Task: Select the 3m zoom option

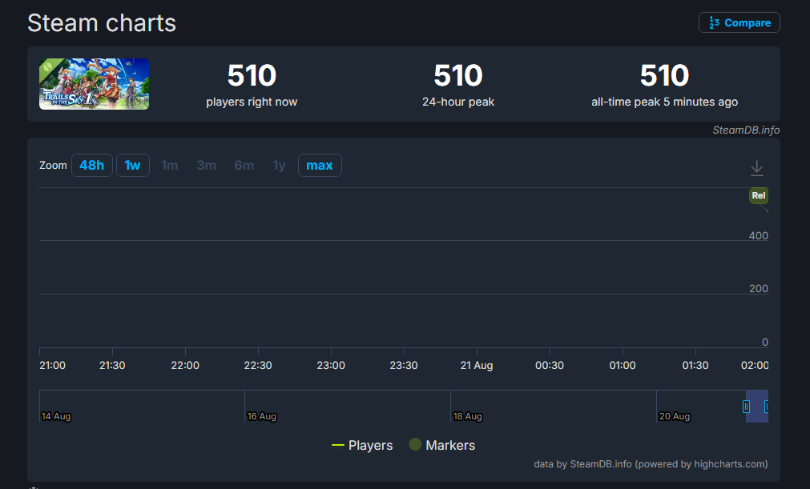Action: tap(206, 165)
